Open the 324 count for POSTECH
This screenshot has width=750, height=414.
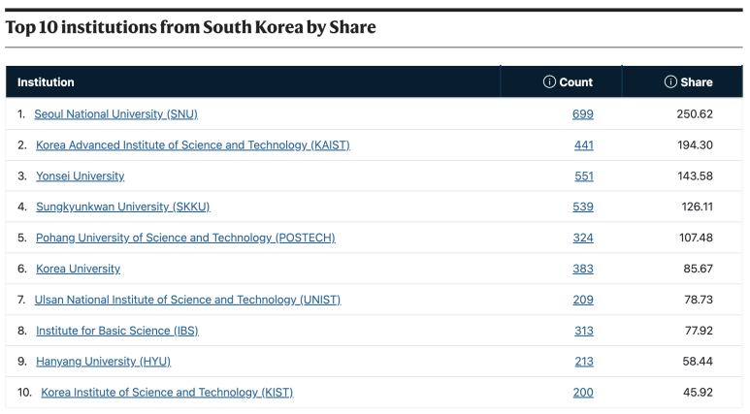click(583, 239)
